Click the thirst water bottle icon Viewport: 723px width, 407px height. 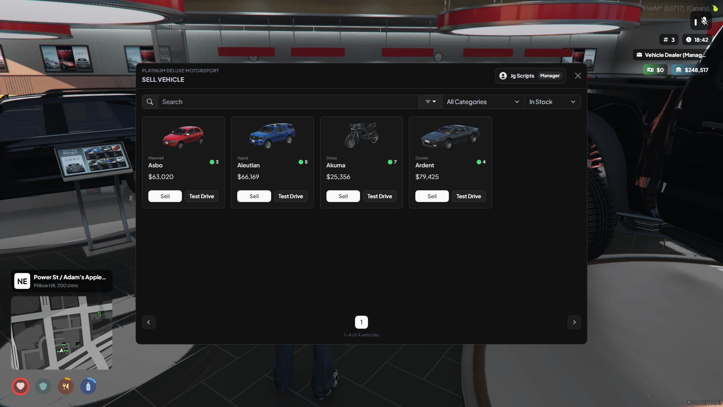click(88, 386)
